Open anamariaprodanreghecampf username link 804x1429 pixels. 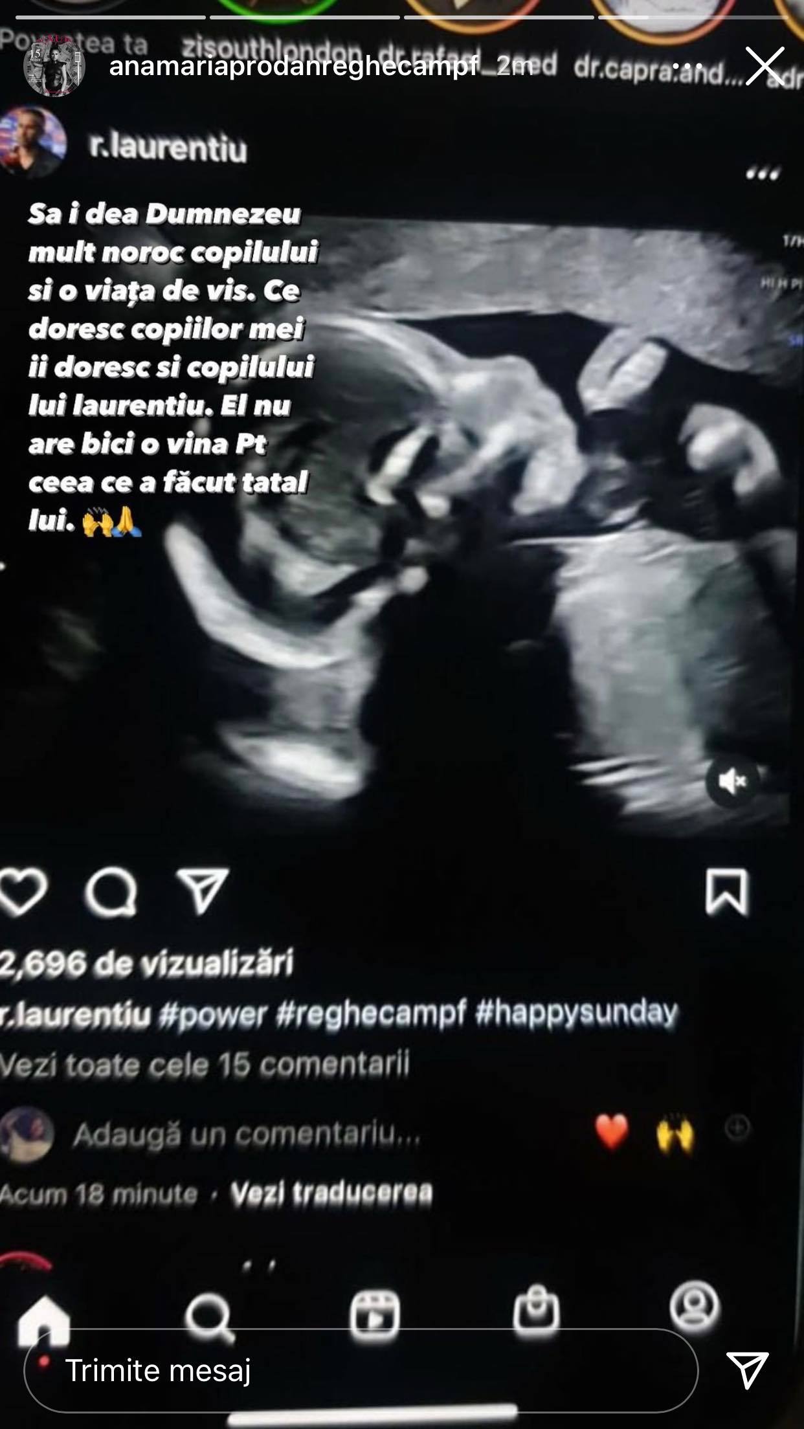[293, 65]
